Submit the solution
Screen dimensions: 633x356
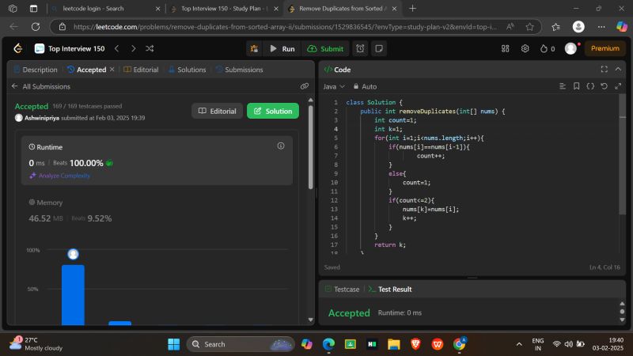[325, 49]
